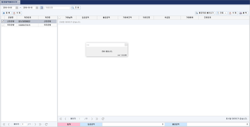The width and height of the screenshot is (250, 127).
Task: Go to first page in left panel pager
Action: tap(4, 124)
